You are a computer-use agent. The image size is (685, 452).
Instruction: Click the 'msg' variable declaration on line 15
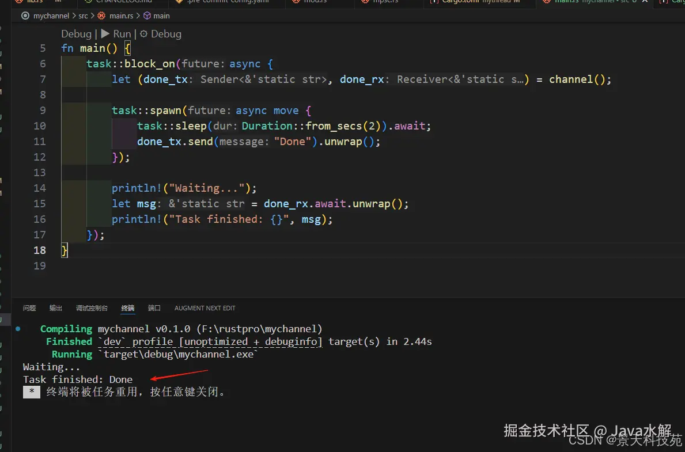click(146, 204)
